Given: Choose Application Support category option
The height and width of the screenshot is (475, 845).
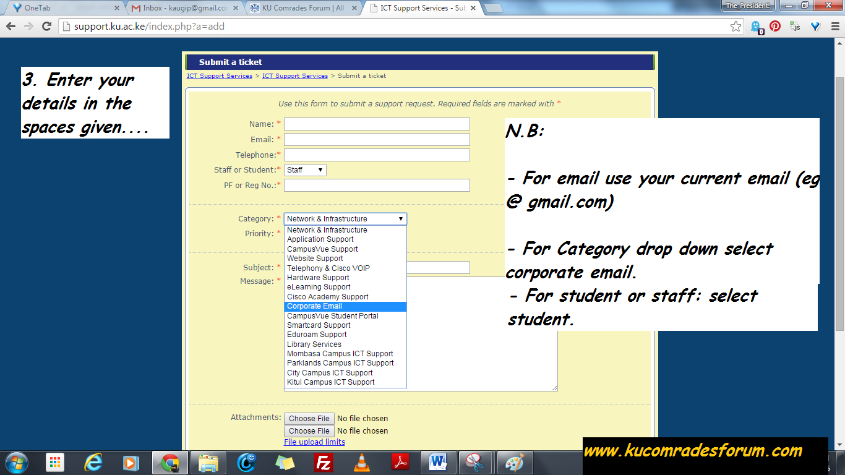Looking at the screenshot, I should pyautogui.click(x=345, y=239).
